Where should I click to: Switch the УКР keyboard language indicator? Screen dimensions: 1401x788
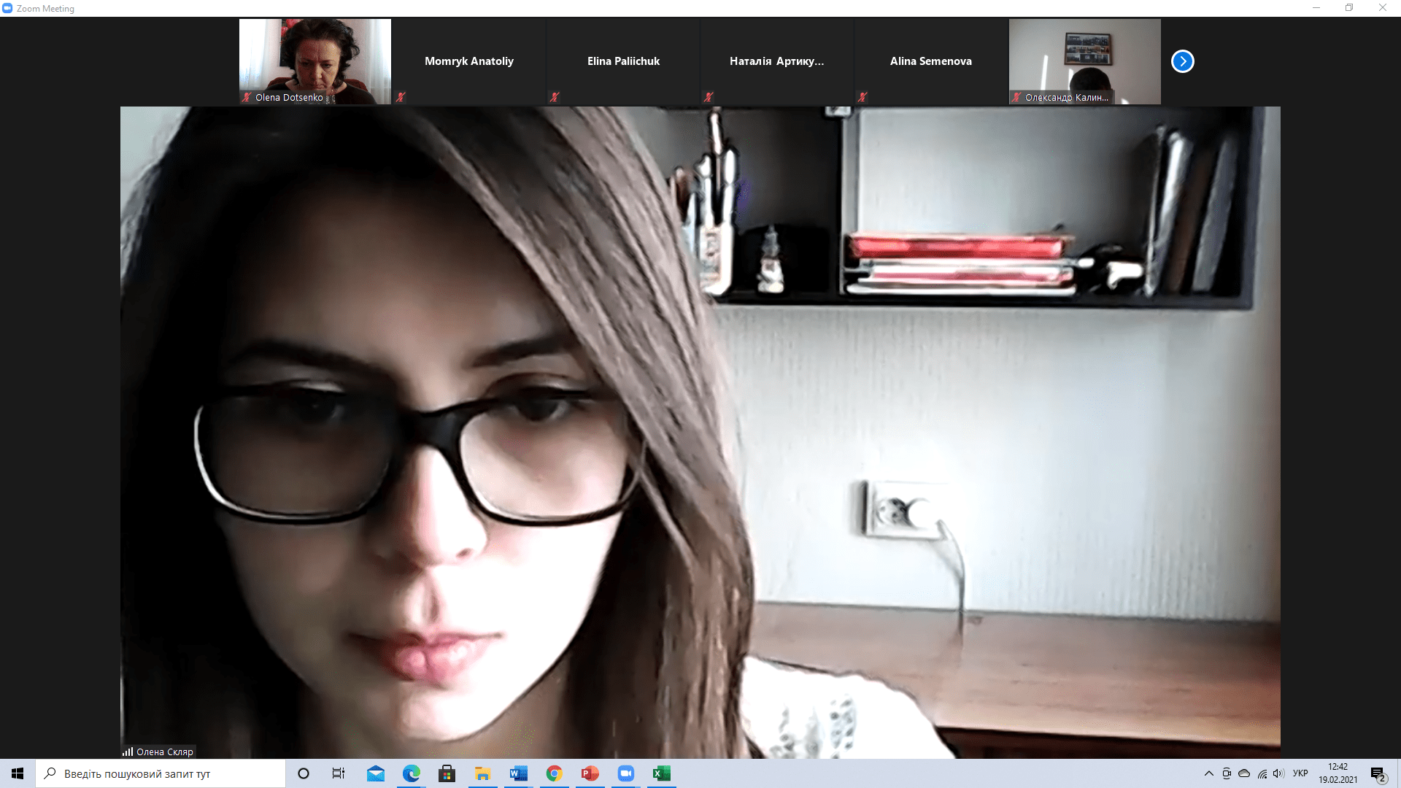tap(1300, 773)
